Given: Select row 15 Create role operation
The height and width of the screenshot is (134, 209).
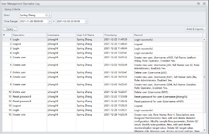Looking at the screenshot, I should [x=19, y=115].
